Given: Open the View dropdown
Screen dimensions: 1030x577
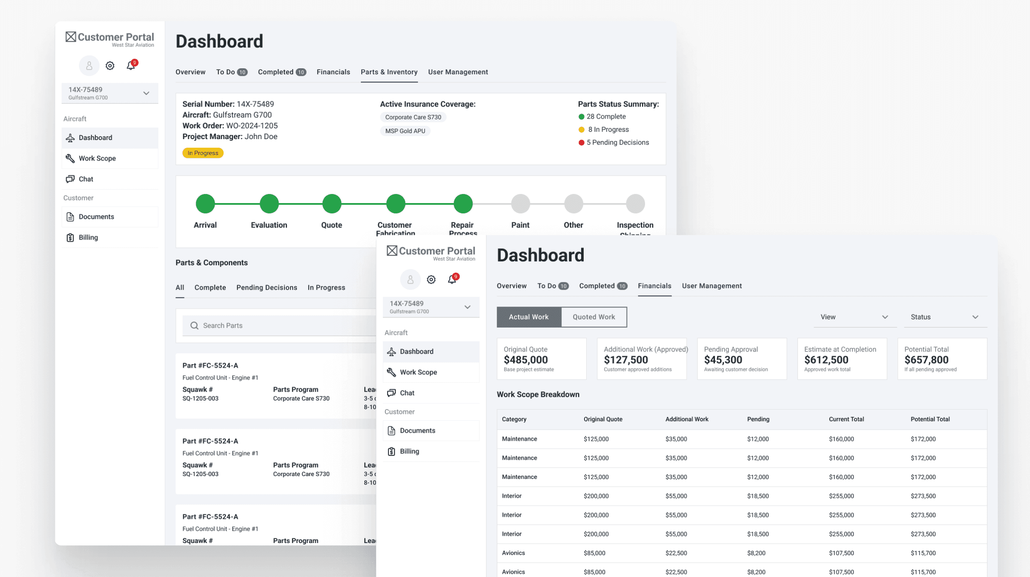Looking at the screenshot, I should click(854, 317).
